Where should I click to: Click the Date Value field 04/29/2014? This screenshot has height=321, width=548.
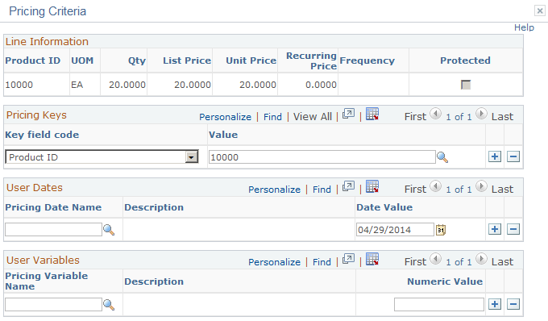[395, 230]
